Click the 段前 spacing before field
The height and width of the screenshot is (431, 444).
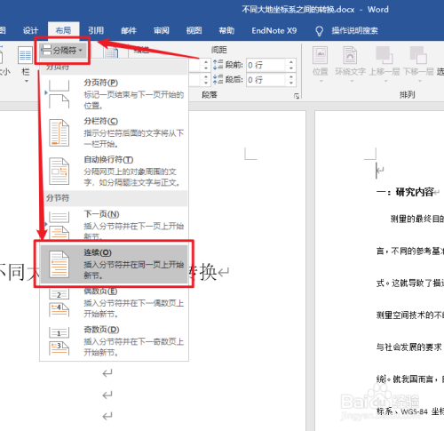266,65
